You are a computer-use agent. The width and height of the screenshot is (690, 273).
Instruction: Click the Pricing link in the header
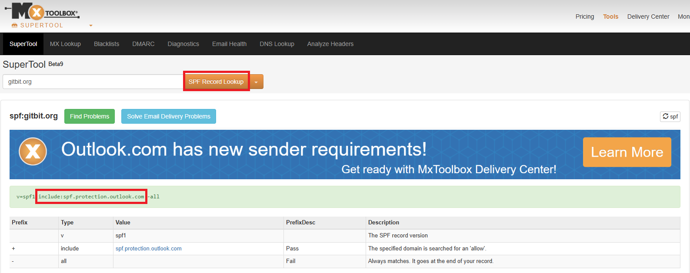585,16
